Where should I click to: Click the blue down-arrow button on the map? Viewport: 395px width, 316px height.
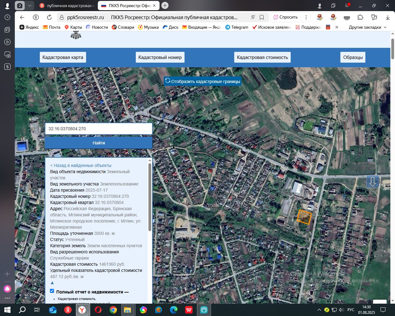click(372, 181)
